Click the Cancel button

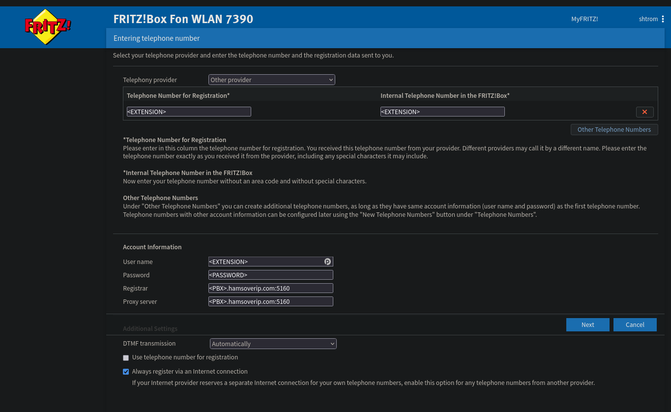(635, 324)
